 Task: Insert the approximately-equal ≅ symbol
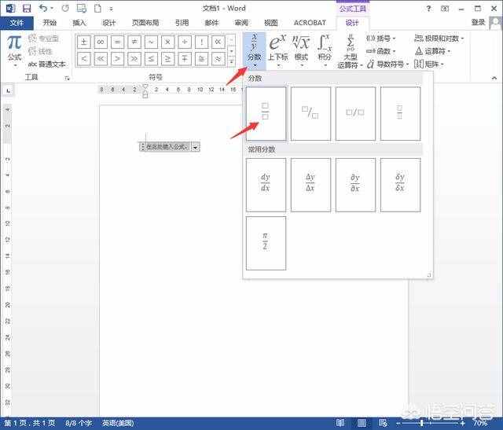click(201, 59)
